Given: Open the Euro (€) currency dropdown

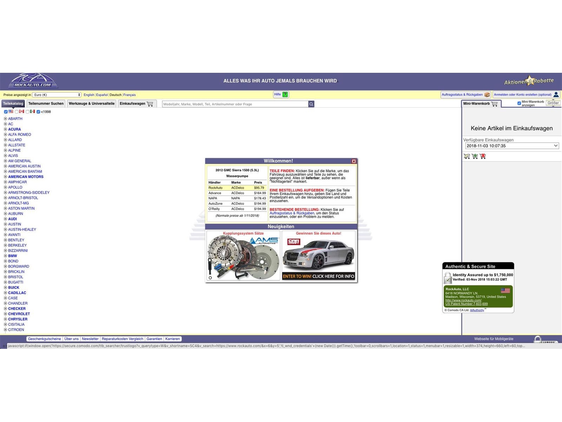Looking at the screenshot, I should tap(57, 95).
